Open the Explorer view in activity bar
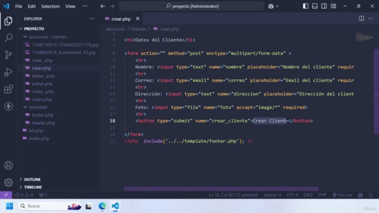Viewport: 379px width, 213px height. coord(8,21)
